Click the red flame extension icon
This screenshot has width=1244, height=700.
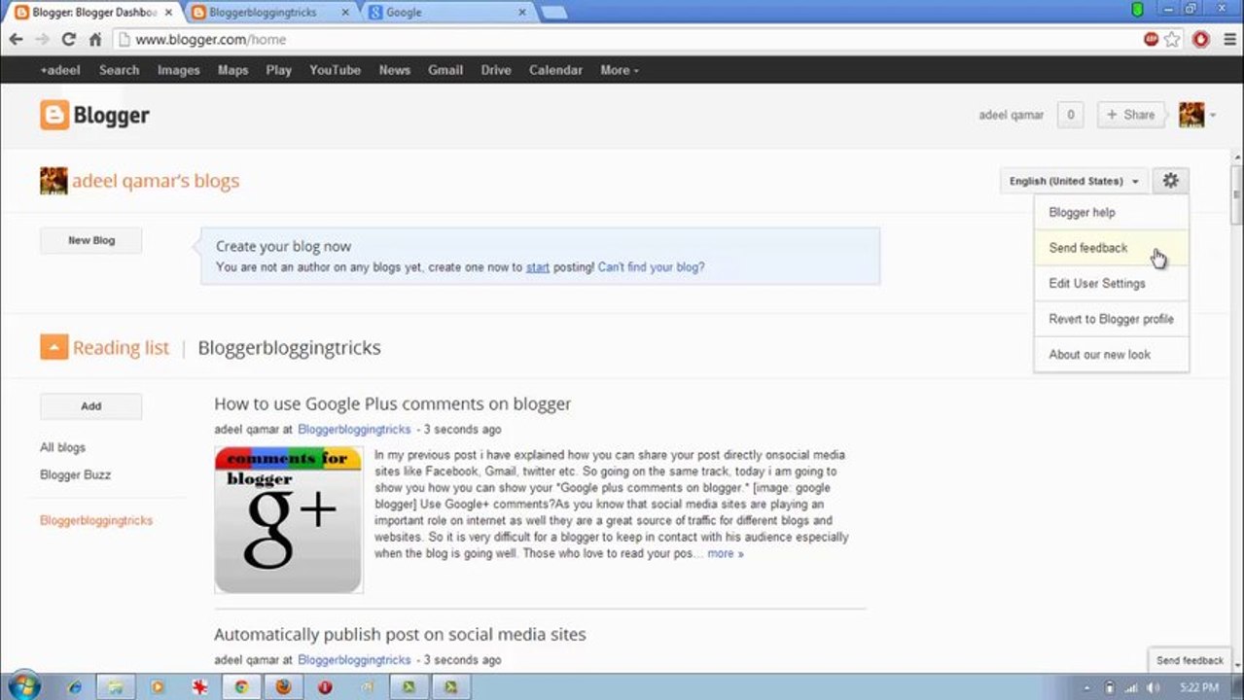pos(1200,40)
